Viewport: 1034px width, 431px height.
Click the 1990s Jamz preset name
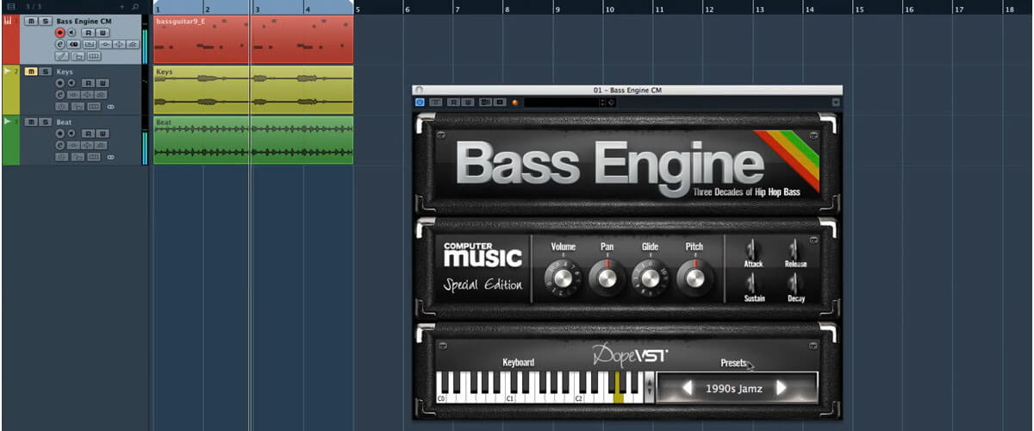734,388
